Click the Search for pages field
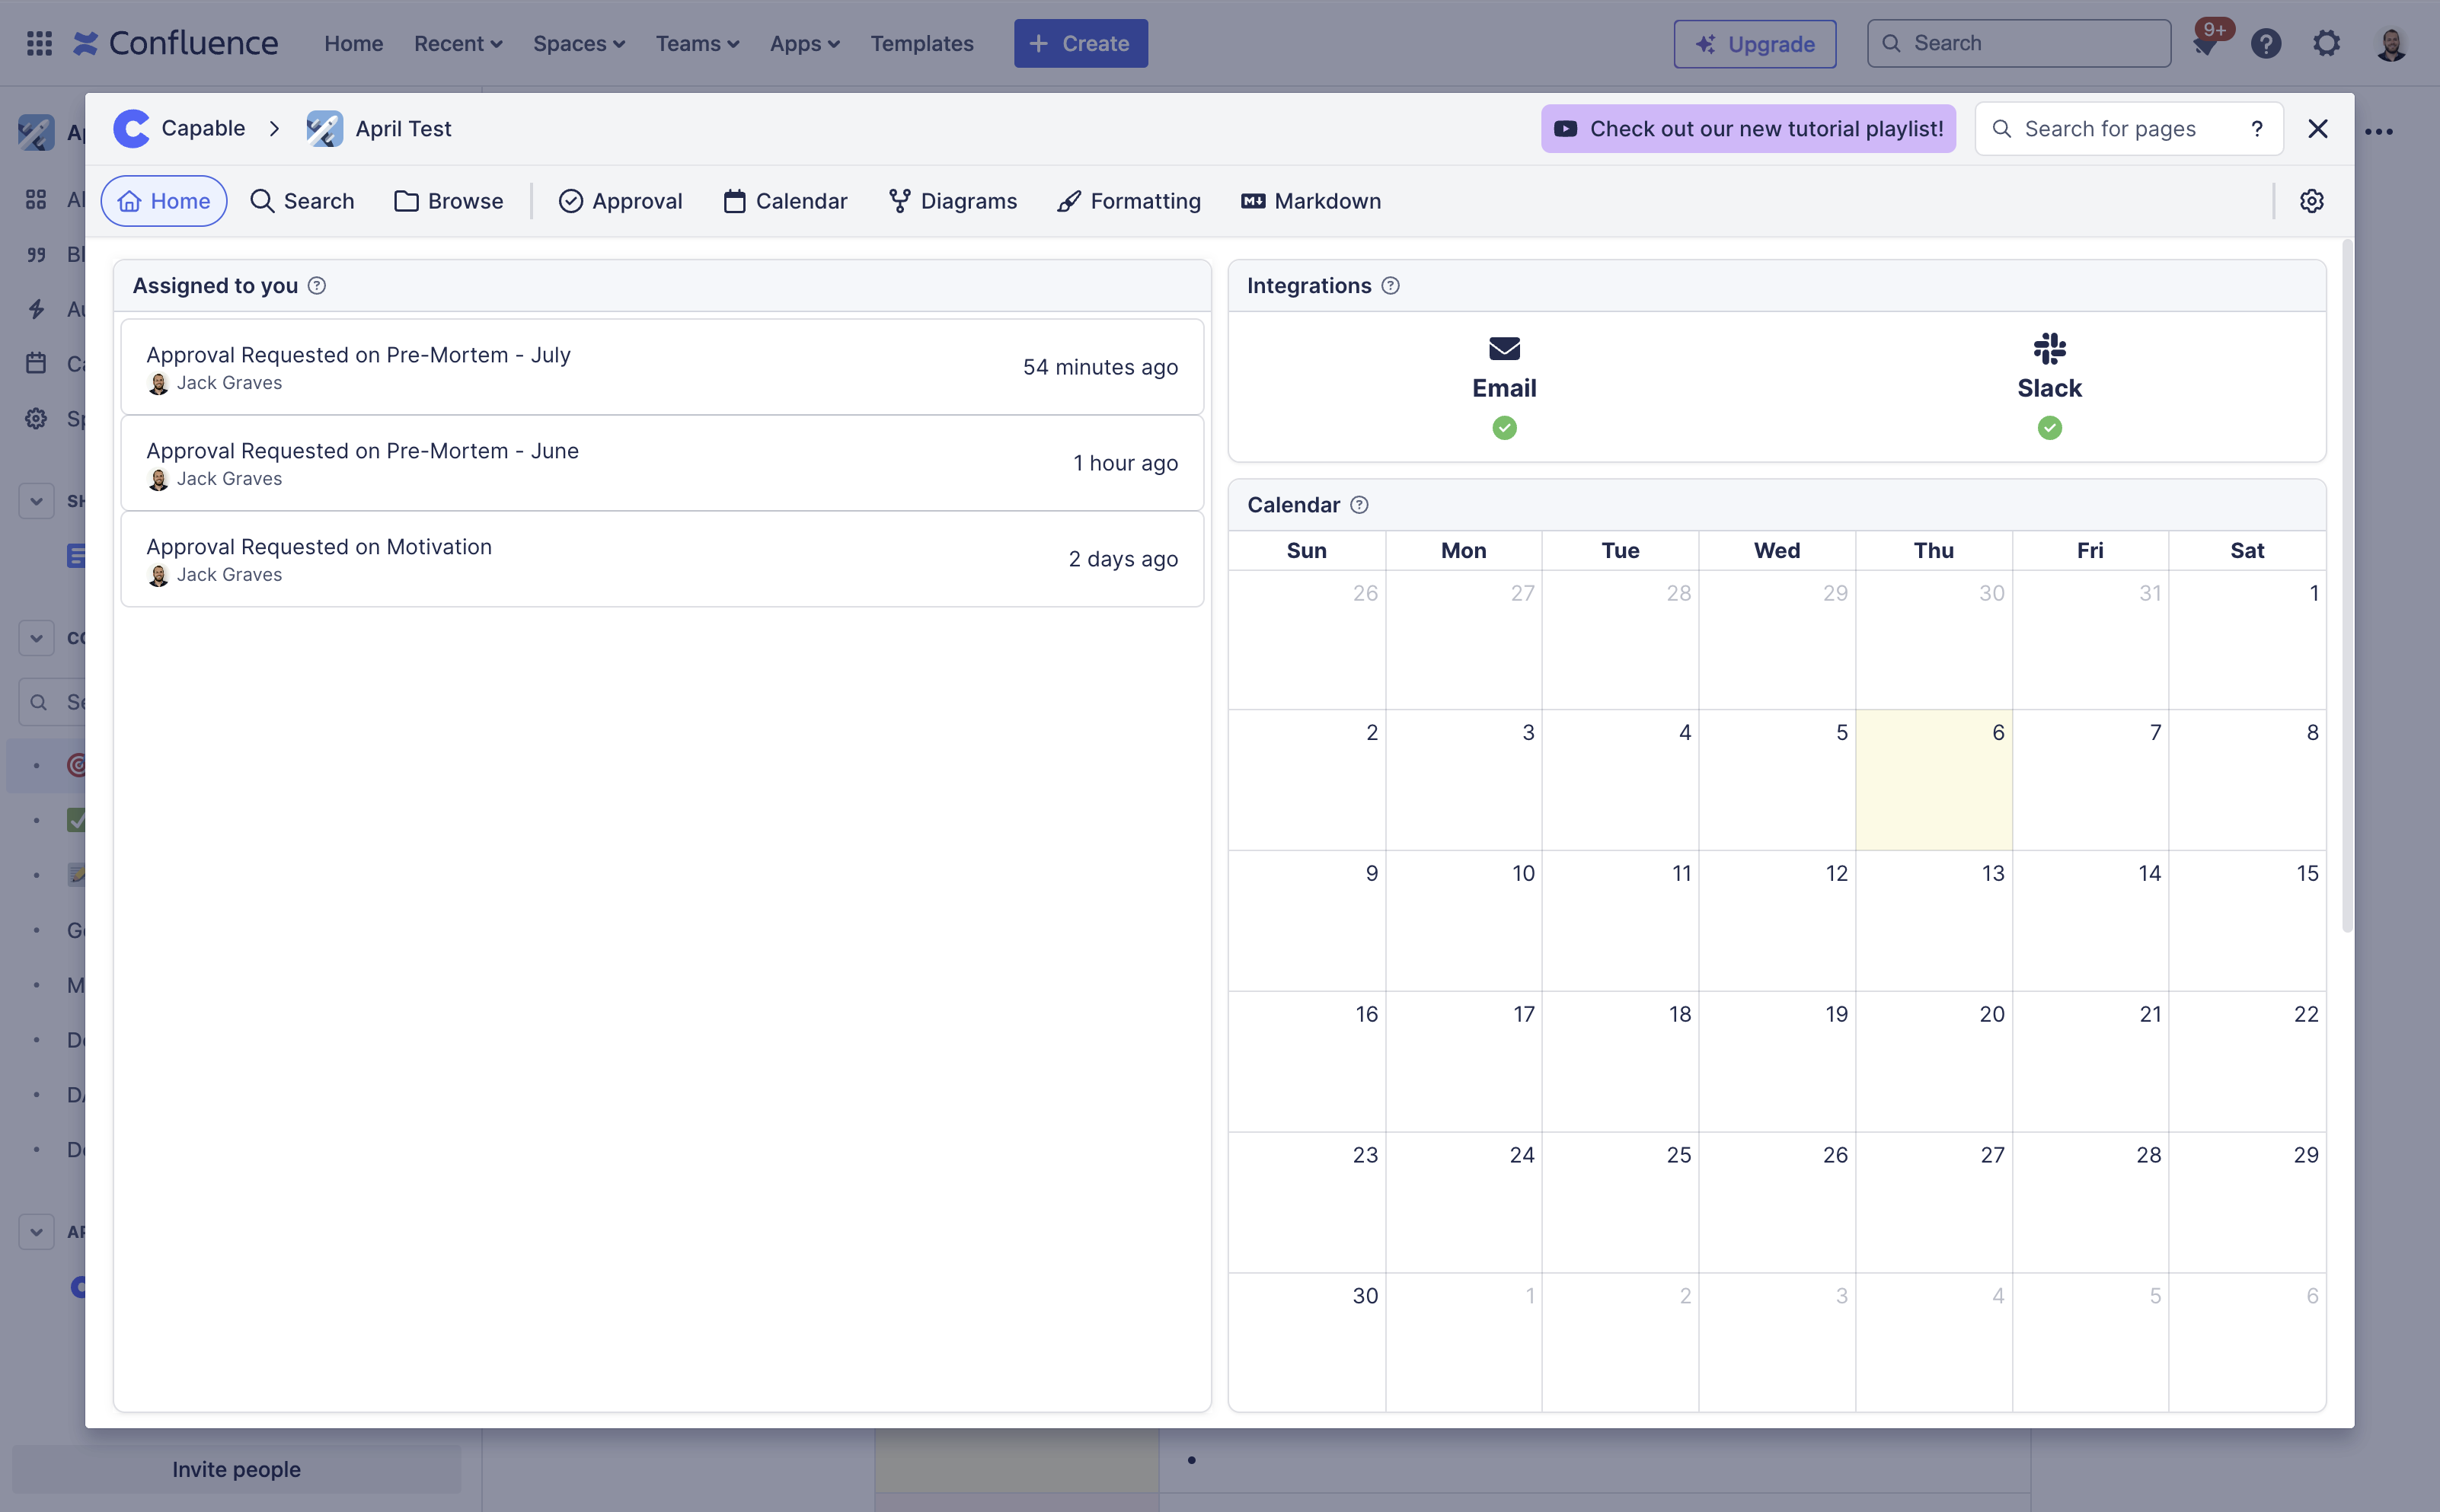The width and height of the screenshot is (2440, 1512). tap(2110, 129)
